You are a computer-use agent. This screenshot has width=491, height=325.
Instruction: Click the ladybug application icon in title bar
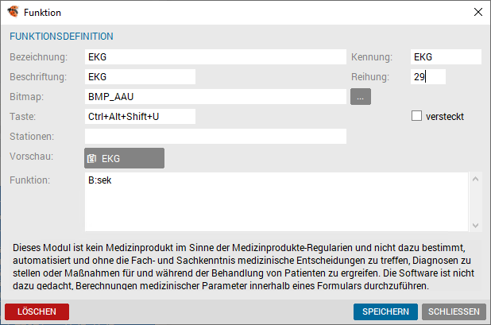point(13,12)
